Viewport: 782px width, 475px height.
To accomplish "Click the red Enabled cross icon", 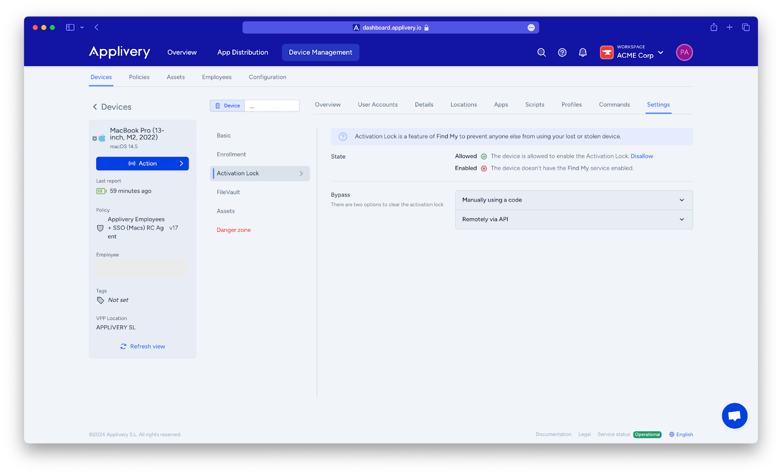I will point(484,168).
